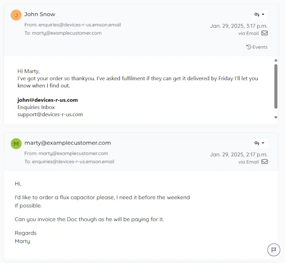
Task: Click reply arrow on Marty's message
Action: 257,143
